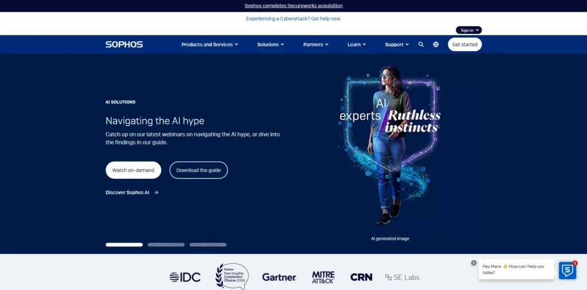Click the AI experts hero image
Viewport: 587px width, 290px height.
tap(389, 146)
